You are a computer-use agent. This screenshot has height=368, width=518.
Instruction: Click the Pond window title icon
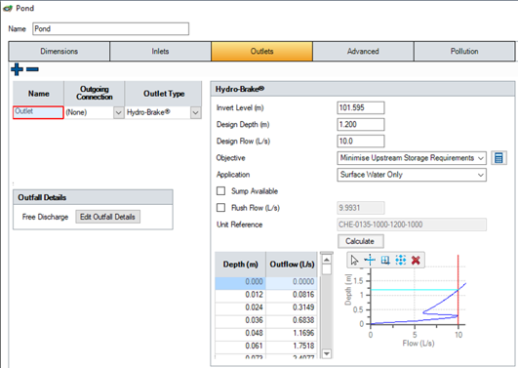(8, 8)
